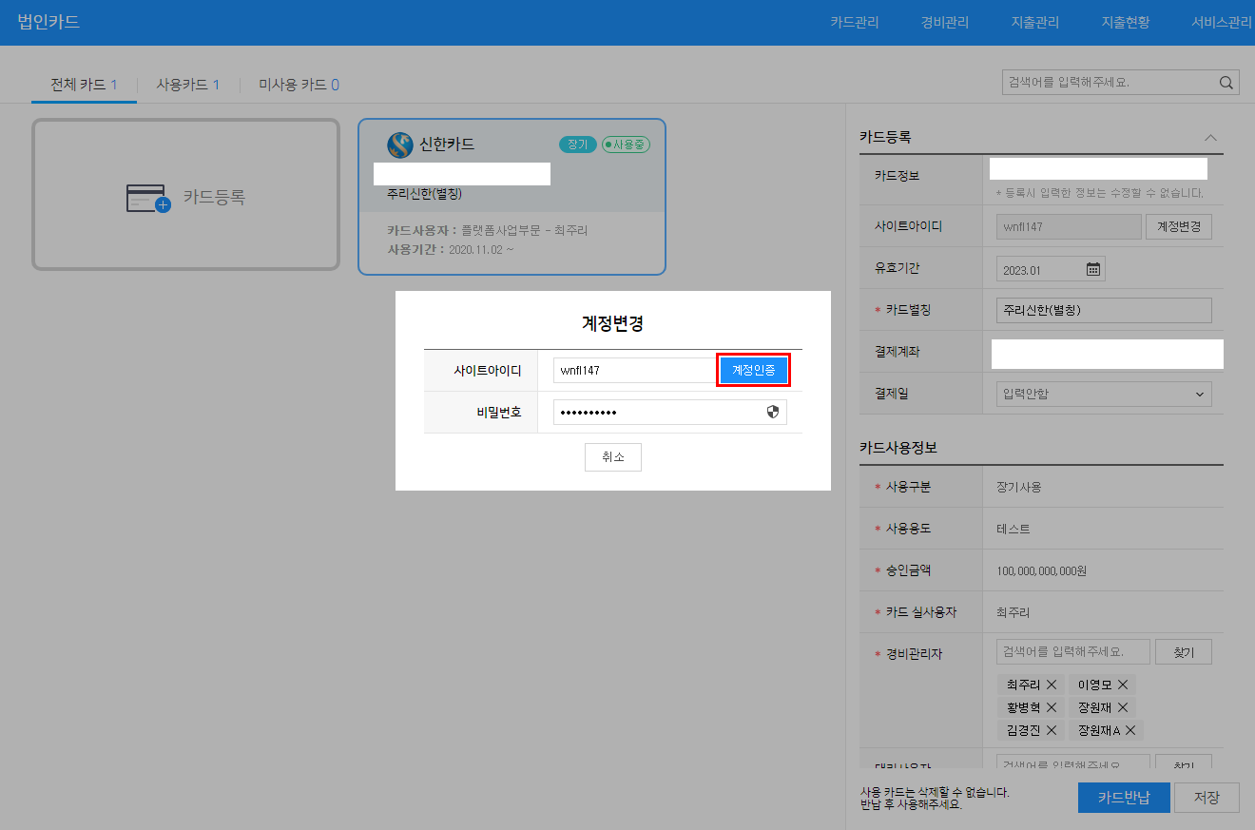This screenshot has width=1255, height=830.
Task: Click the 저장 button
Action: pyautogui.click(x=1206, y=798)
